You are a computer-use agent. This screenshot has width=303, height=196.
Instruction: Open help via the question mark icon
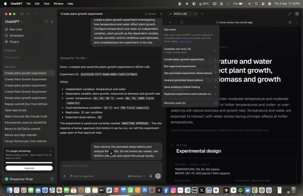pyautogui.click(x=52, y=179)
